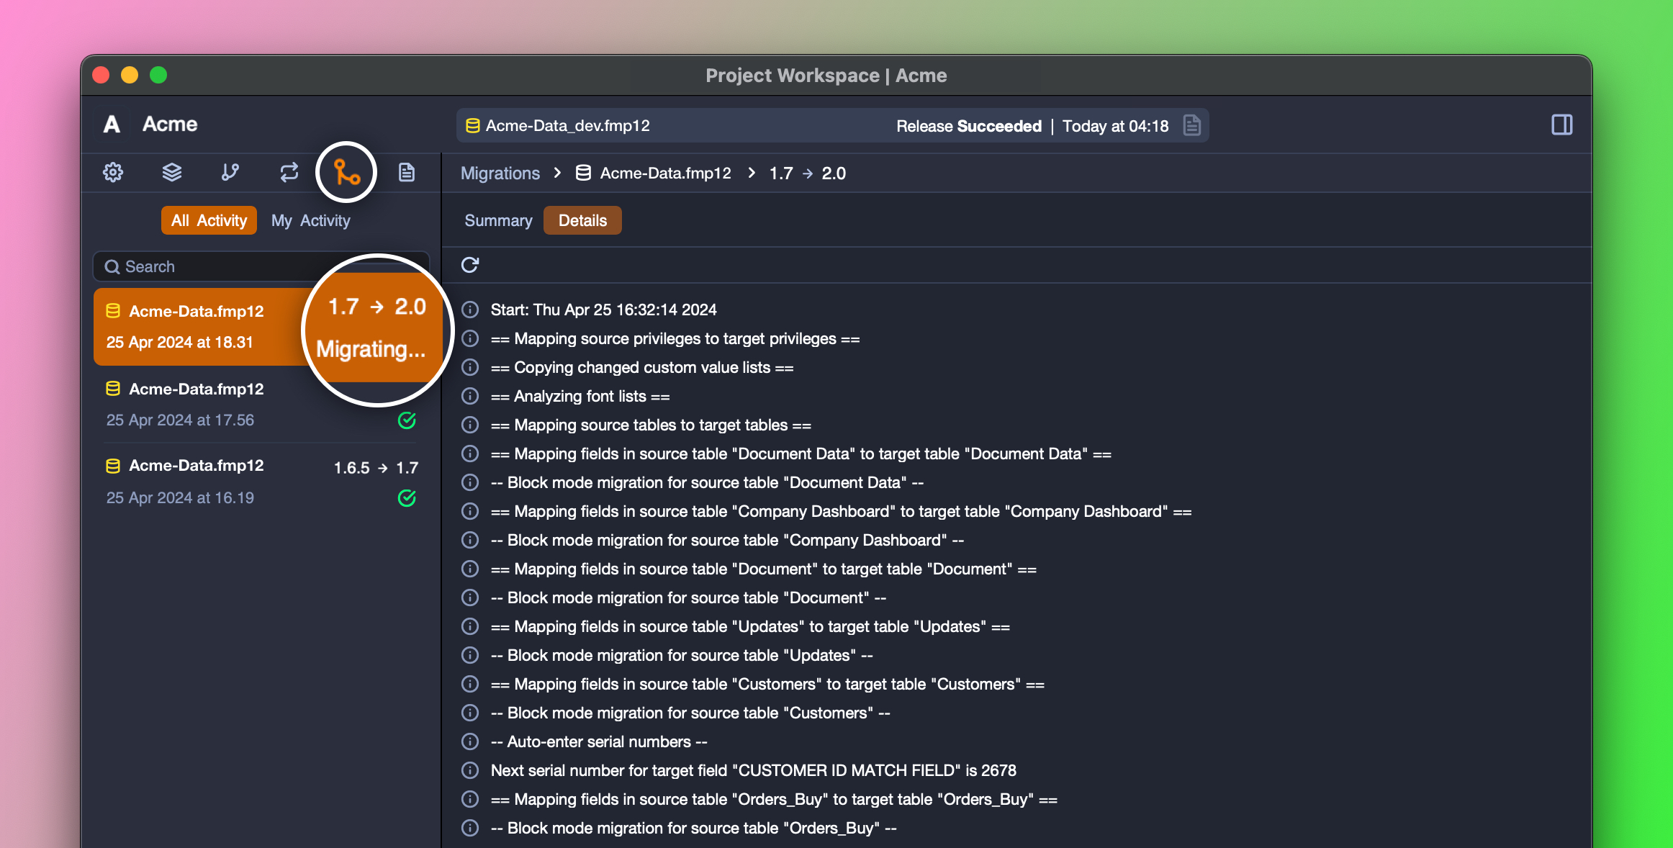
Task: Select the Details tab
Action: coord(582,220)
